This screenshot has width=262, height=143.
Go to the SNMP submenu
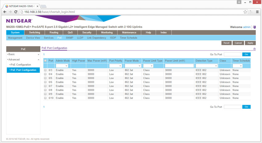point(70,38)
